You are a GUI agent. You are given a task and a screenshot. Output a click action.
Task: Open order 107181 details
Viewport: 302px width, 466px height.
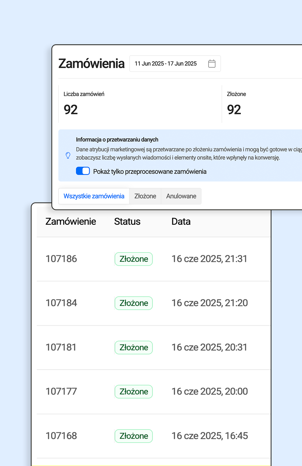pos(61,347)
